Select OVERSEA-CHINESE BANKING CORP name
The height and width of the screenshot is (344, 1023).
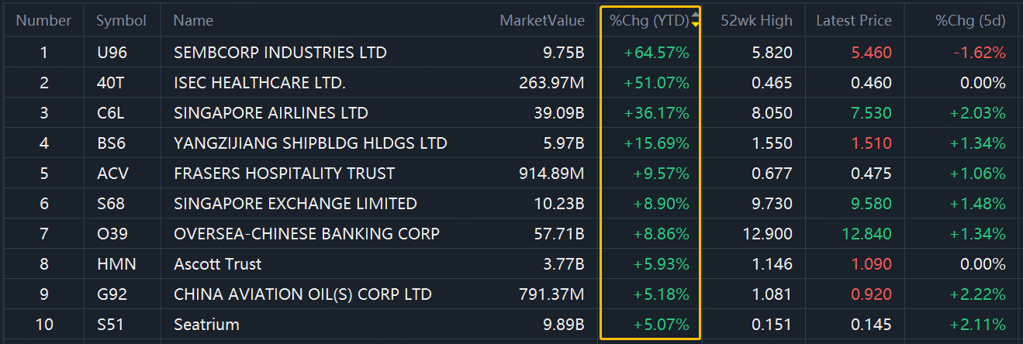[x=306, y=234]
